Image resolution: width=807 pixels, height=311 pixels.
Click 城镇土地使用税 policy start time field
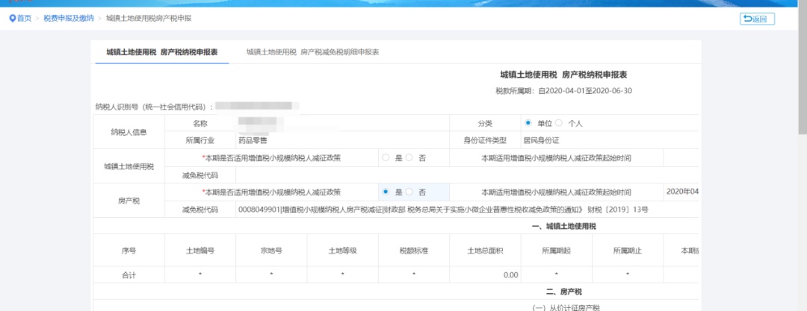click(x=681, y=158)
